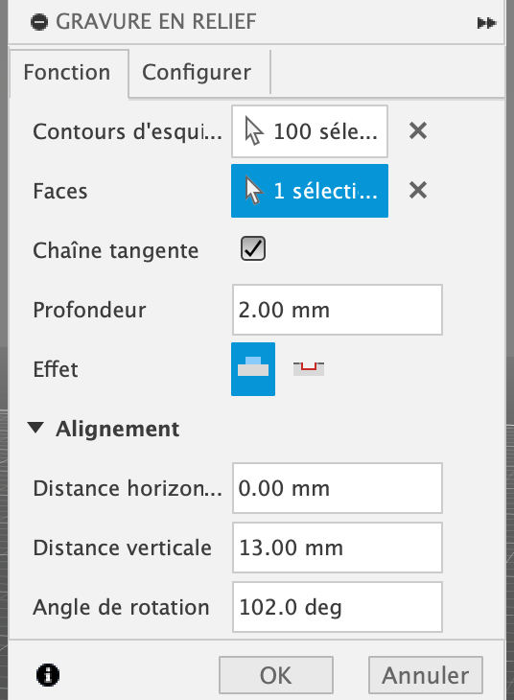Confirm with the OK button
The image size is (514, 700).
tap(276, 675)
